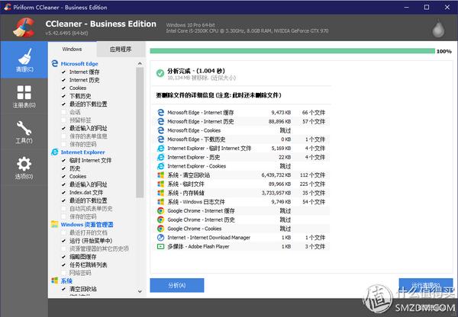Click the checklist scrollbar down arrow
The height and width of the screenshot is (317, 458).
[x=140, y=291]
